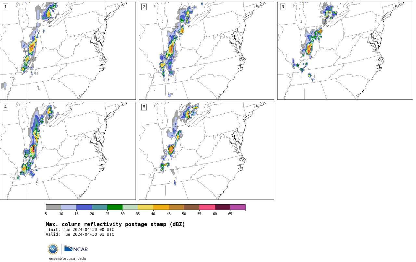Click the colorbar tick label 65
The width and height of the screenshot is (416, 262).
[x=230, y=214]
